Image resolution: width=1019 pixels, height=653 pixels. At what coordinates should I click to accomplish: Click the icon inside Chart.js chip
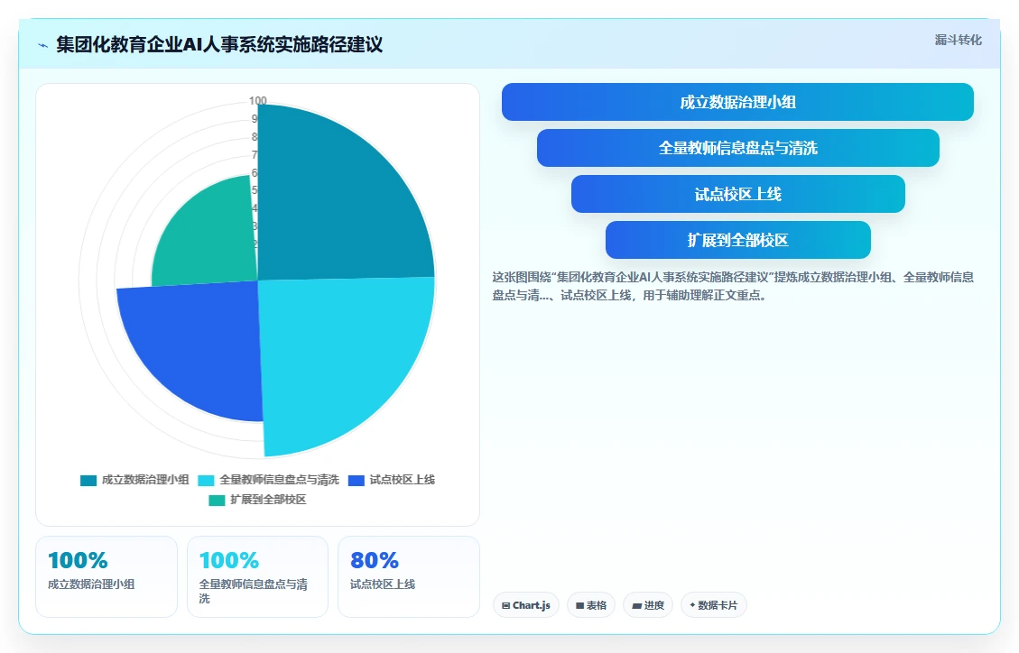coord(506,605)
